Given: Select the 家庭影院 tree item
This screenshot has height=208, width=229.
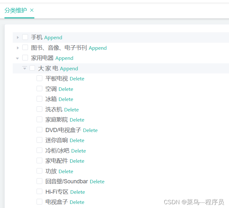Looking at the screenshot, I should tap(57, 120).
